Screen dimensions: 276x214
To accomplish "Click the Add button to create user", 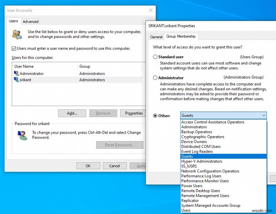I will tap(72, 113).
